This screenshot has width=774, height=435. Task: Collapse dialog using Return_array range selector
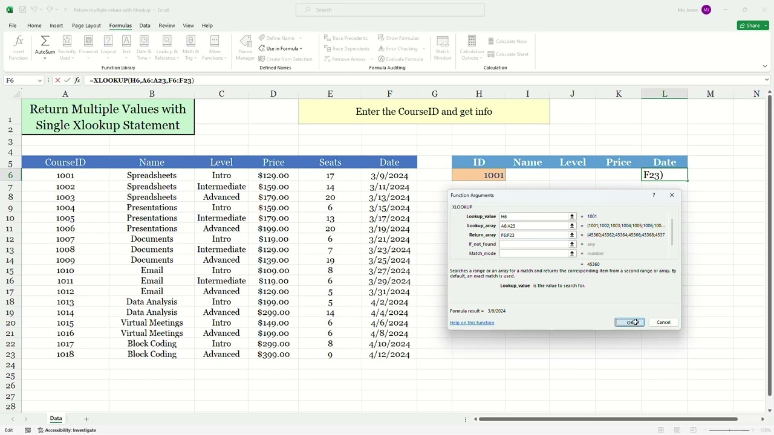571,235
